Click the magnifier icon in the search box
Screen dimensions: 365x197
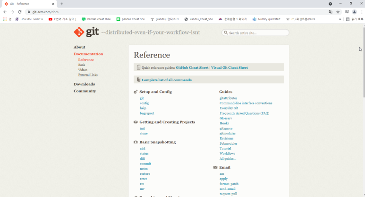pos(226,33)
